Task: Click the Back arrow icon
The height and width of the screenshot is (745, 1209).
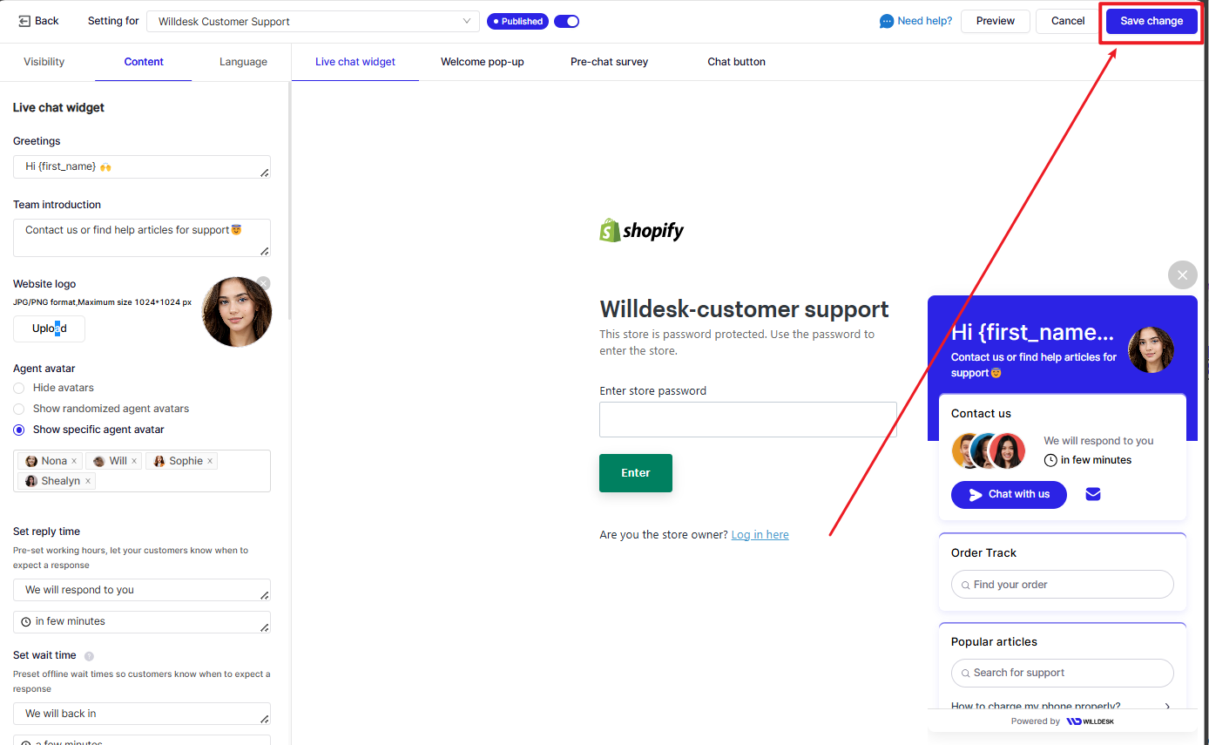Action: 24,21
